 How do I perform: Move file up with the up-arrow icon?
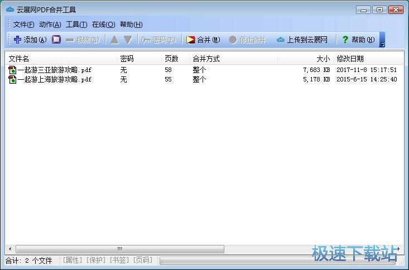(114, 40)
